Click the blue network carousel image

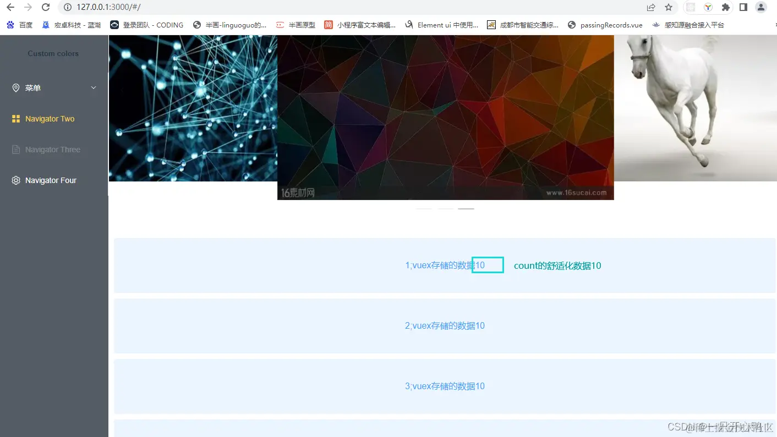(193, 108)
